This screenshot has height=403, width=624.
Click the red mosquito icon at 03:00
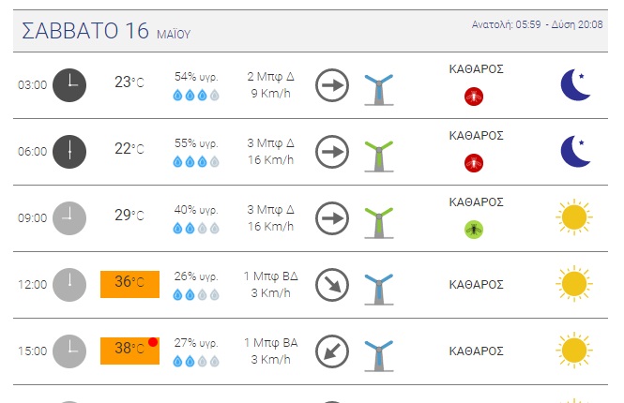[x=474, y=97]
